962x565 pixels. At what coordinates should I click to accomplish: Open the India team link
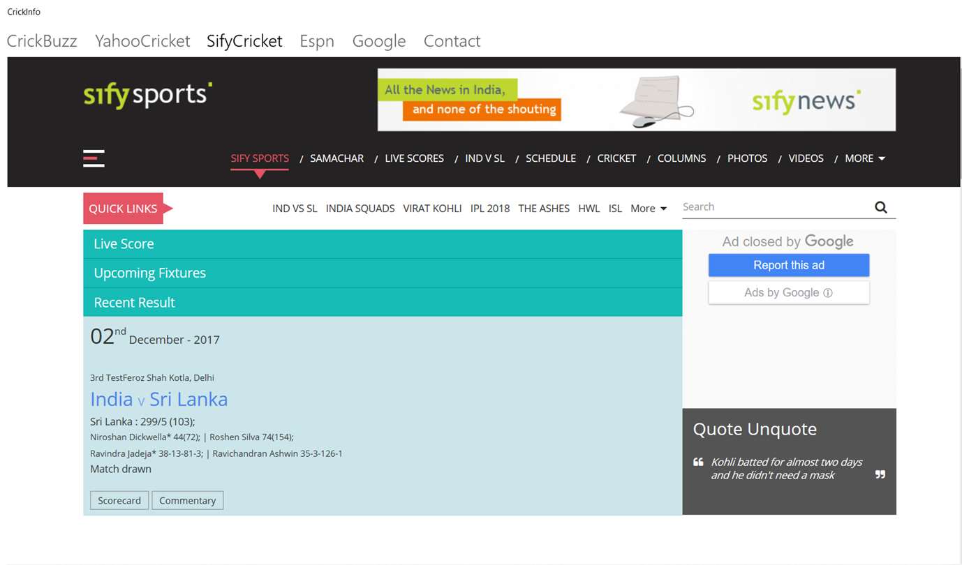click(112, 400)
